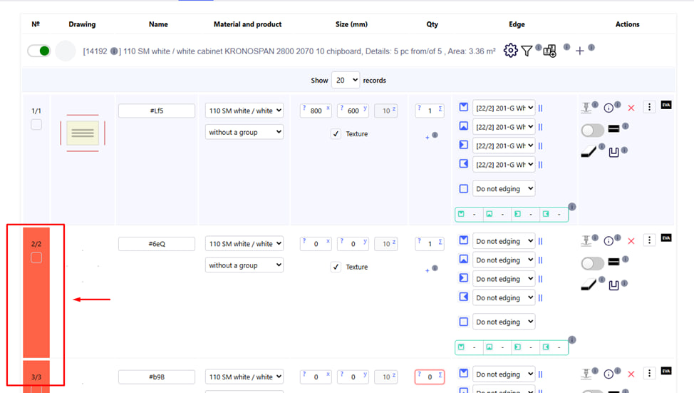This screenshot has width=694, height=393.
Task: Open 'without a group' dropdown for #Lf5
Action: pos(244,132)
